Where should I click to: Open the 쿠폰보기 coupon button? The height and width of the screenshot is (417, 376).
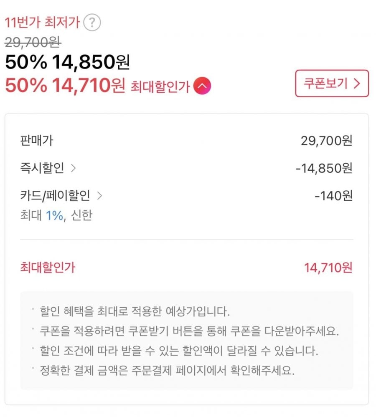(332, 83)
